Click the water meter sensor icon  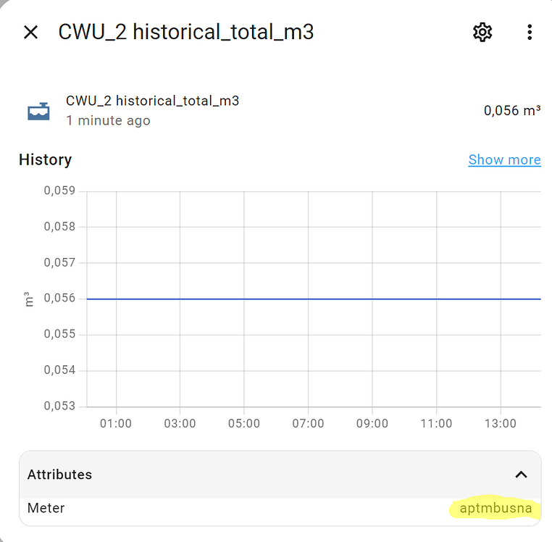(38, 112)
